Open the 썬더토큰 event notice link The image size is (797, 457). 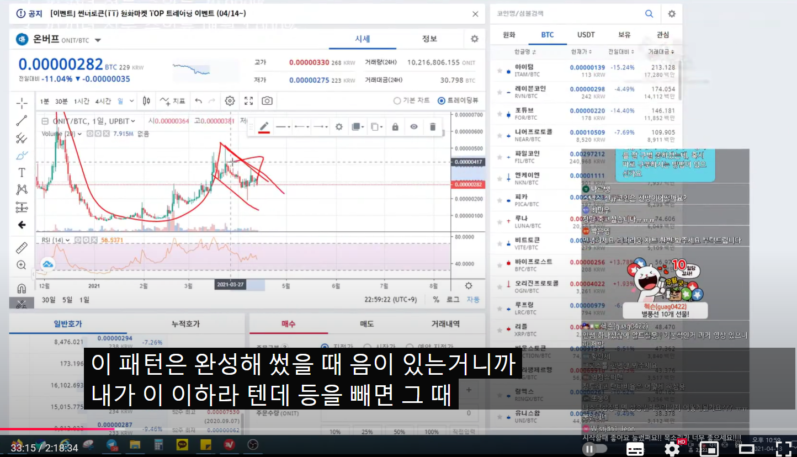(148, 13)
